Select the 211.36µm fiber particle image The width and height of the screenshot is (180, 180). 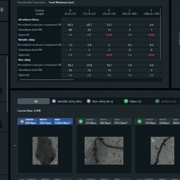point(104,150)
